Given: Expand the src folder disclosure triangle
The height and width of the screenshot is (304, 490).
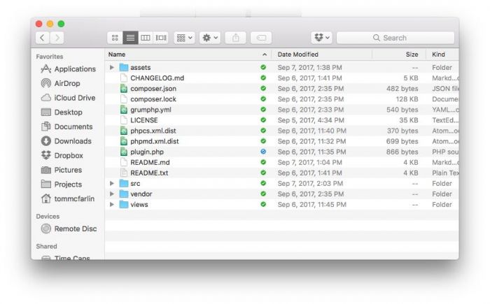Looking at the screenshot, I should pyautogui.click(x=112, y=183).
